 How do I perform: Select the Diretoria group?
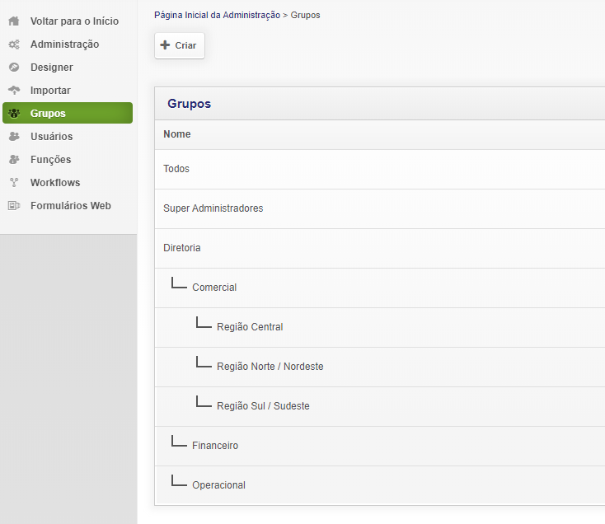point(182,248)
